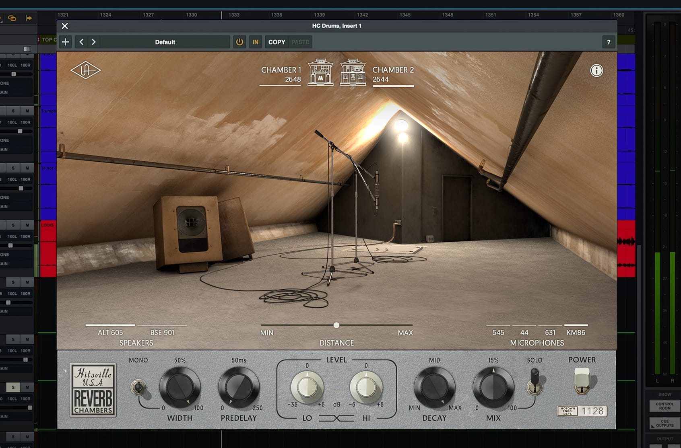Click the follow-cursor arrow icon in DAW toolbar

pos(29,18)
